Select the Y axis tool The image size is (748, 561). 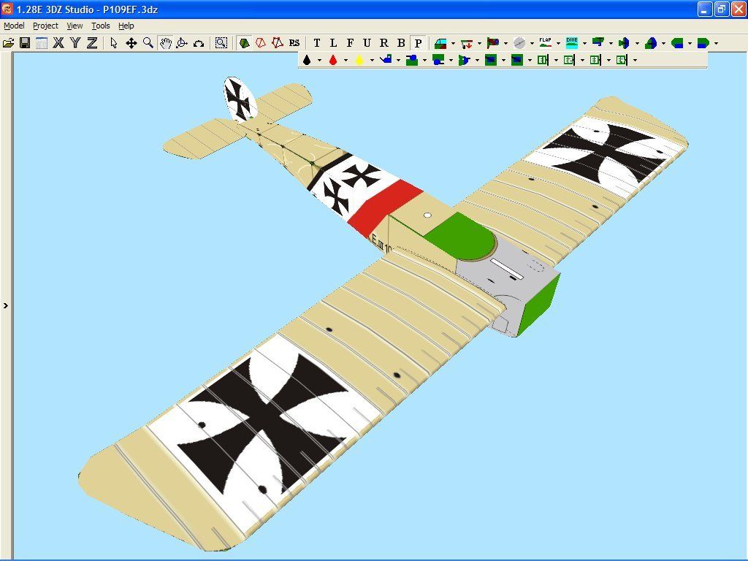[75, 43]
